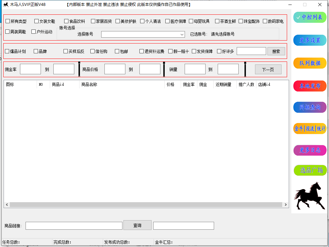Check the 女装女鞋 category
The height and width of the screenshot is (247, 329).
37,21
